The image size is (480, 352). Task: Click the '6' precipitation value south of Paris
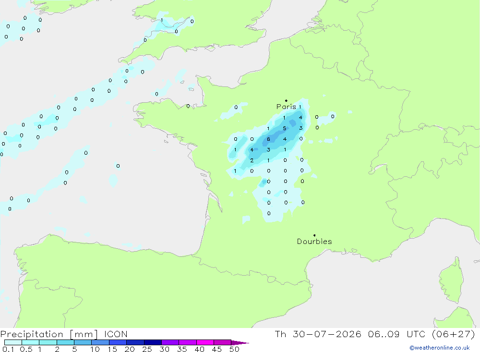[268, 139]
